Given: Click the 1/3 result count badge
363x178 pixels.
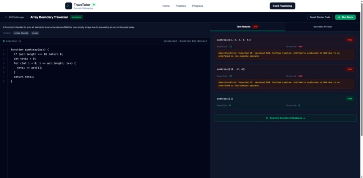Looking at the screenshot, I should point(255,27).
